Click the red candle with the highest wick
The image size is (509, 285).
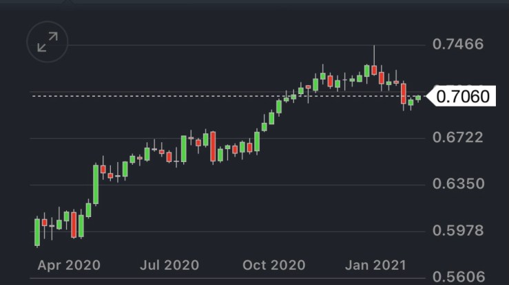click(374, 69)
